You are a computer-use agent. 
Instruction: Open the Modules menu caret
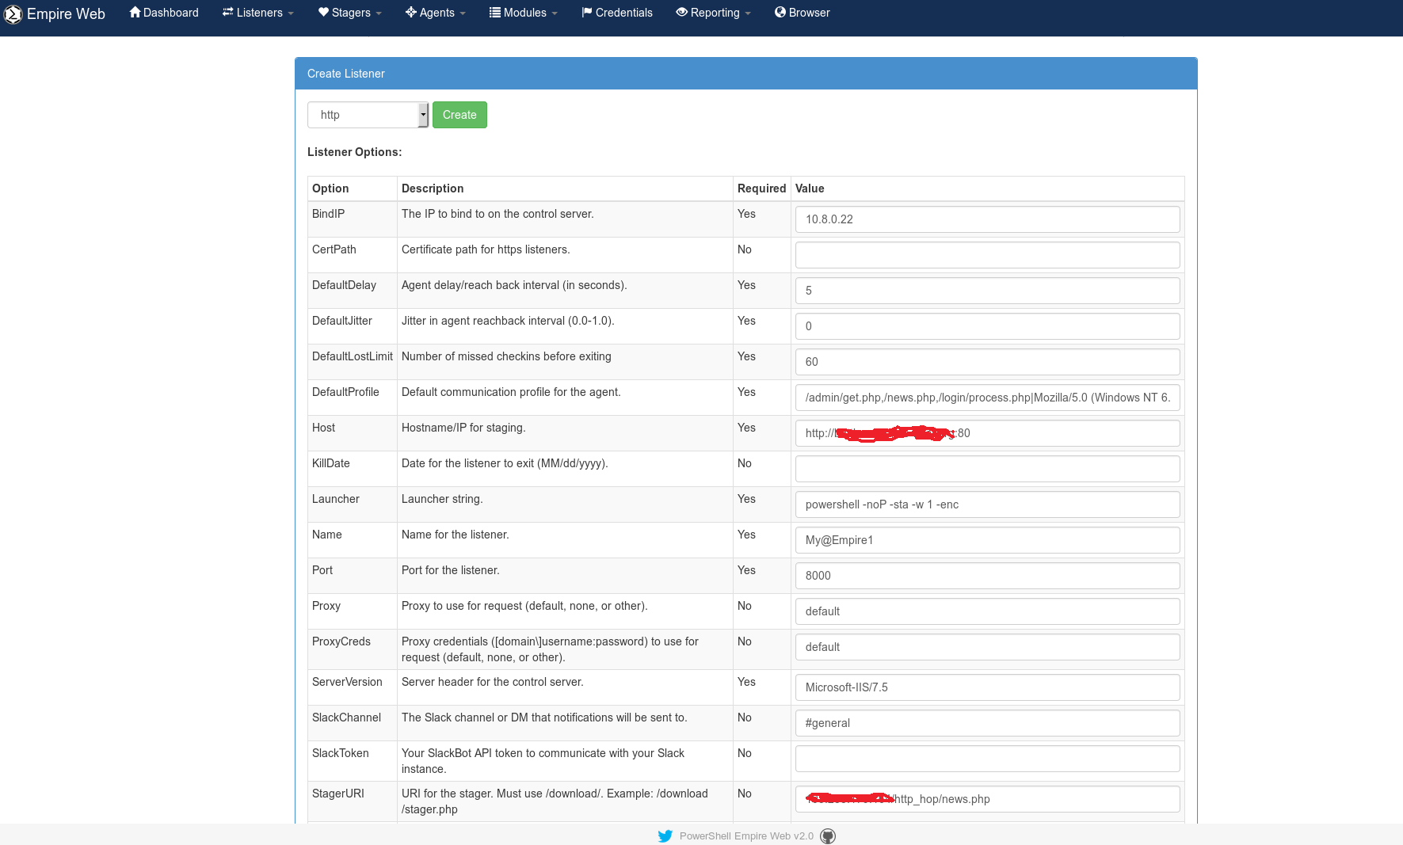(555, 13)
